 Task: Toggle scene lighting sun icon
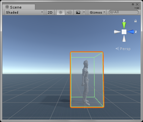pyautogui.click(x=61, y=12)
